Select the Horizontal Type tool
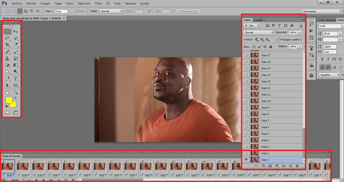This screenshot has height=182, width=344. [16, 79]
